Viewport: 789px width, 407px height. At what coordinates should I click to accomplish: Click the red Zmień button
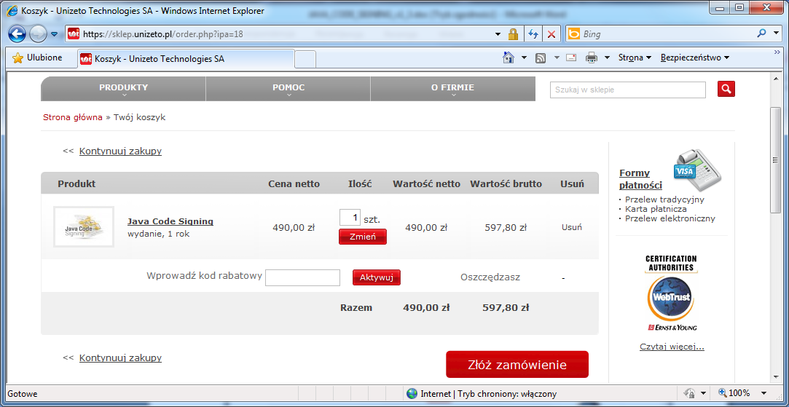point(363,237)
